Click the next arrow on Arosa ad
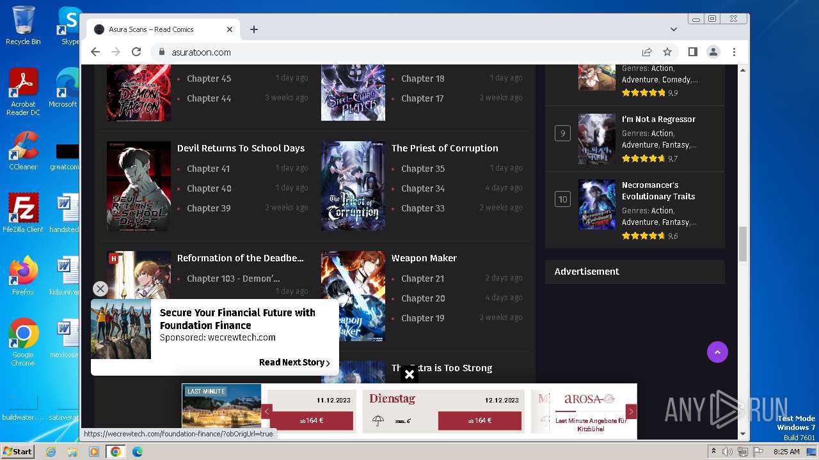The height and width of the screenshot is (460, 819). [x=631, y=411]
